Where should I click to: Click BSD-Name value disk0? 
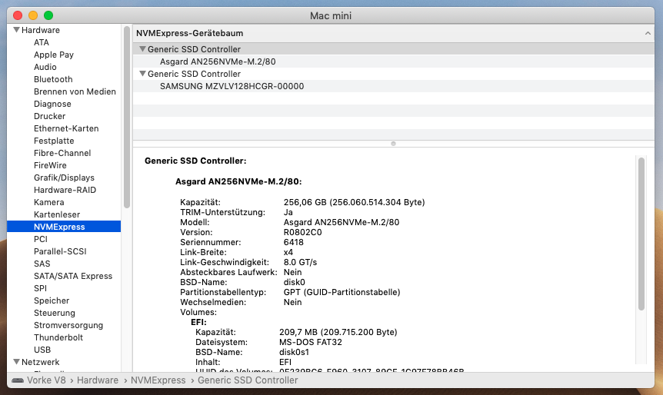click(295, 282)
